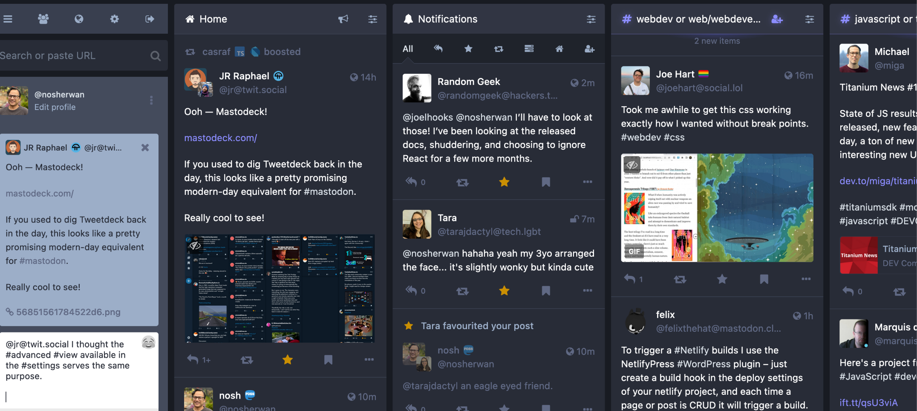Toggle favourite star on Tara's post
Image resolution: width=917 pixels, height=411 pixels.
click(504, 291)
